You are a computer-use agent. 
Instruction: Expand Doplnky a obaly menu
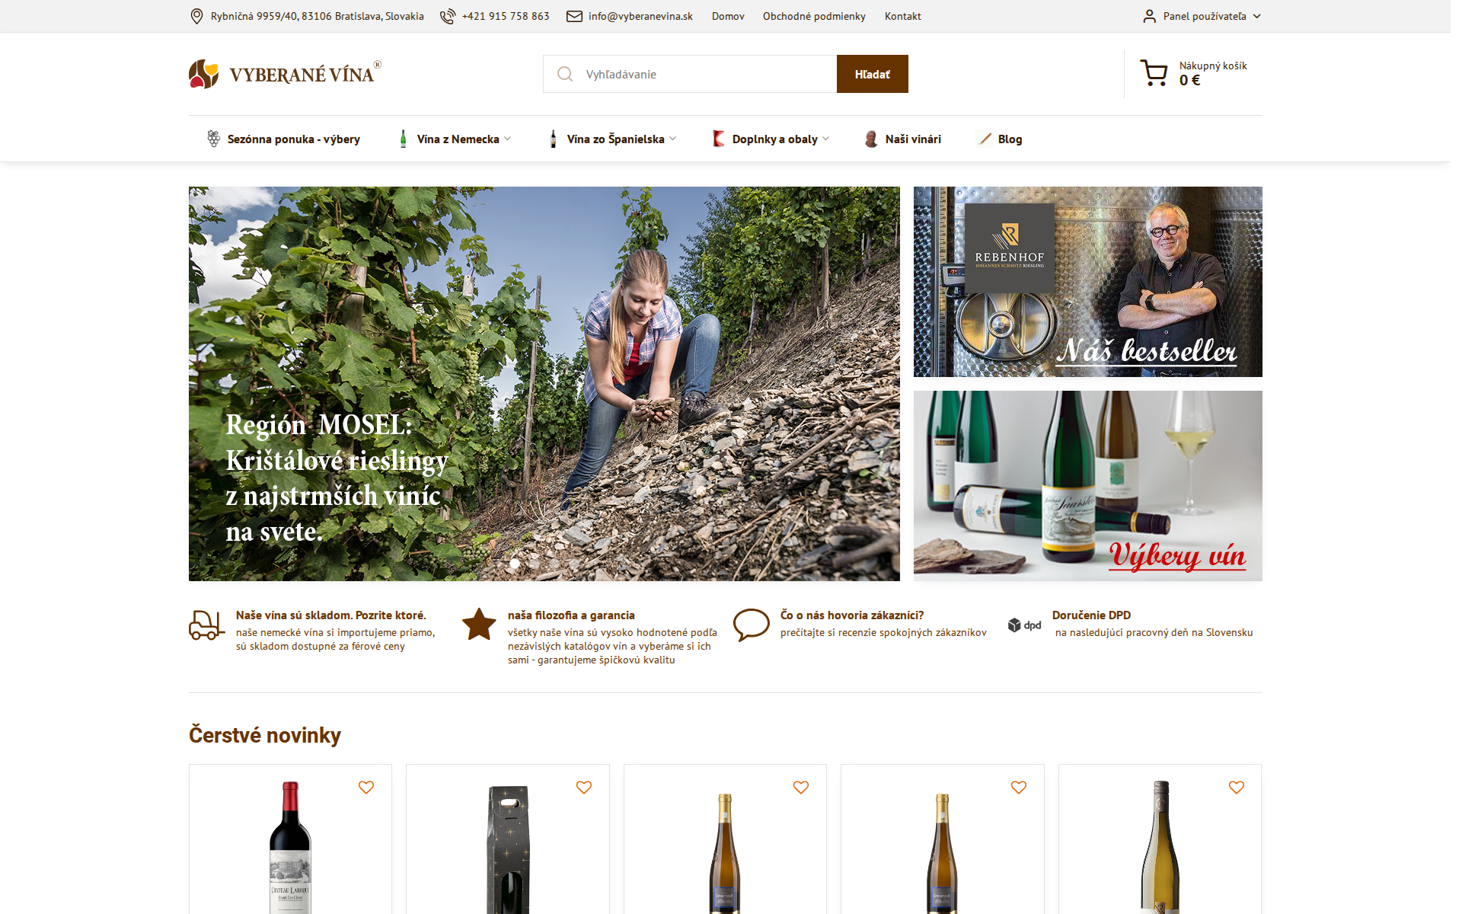click(771, 139)
